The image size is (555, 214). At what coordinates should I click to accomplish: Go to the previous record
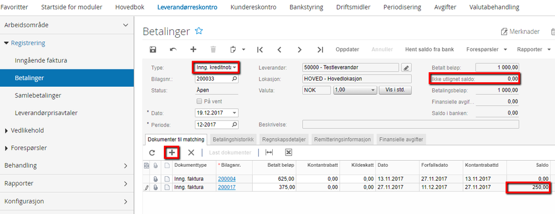point(279,49)
